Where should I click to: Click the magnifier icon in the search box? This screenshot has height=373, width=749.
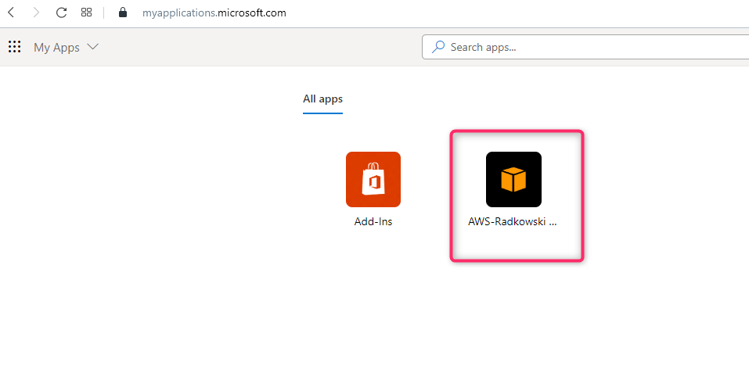[x=438, y=47]
